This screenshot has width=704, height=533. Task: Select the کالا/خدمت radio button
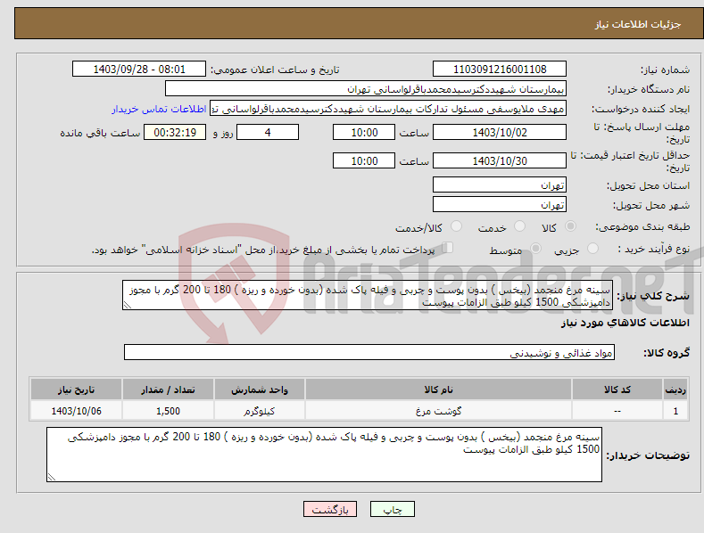[x=456, y=226]
